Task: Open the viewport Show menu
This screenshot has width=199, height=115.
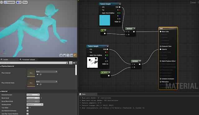Action: click(x=25, y=2)
